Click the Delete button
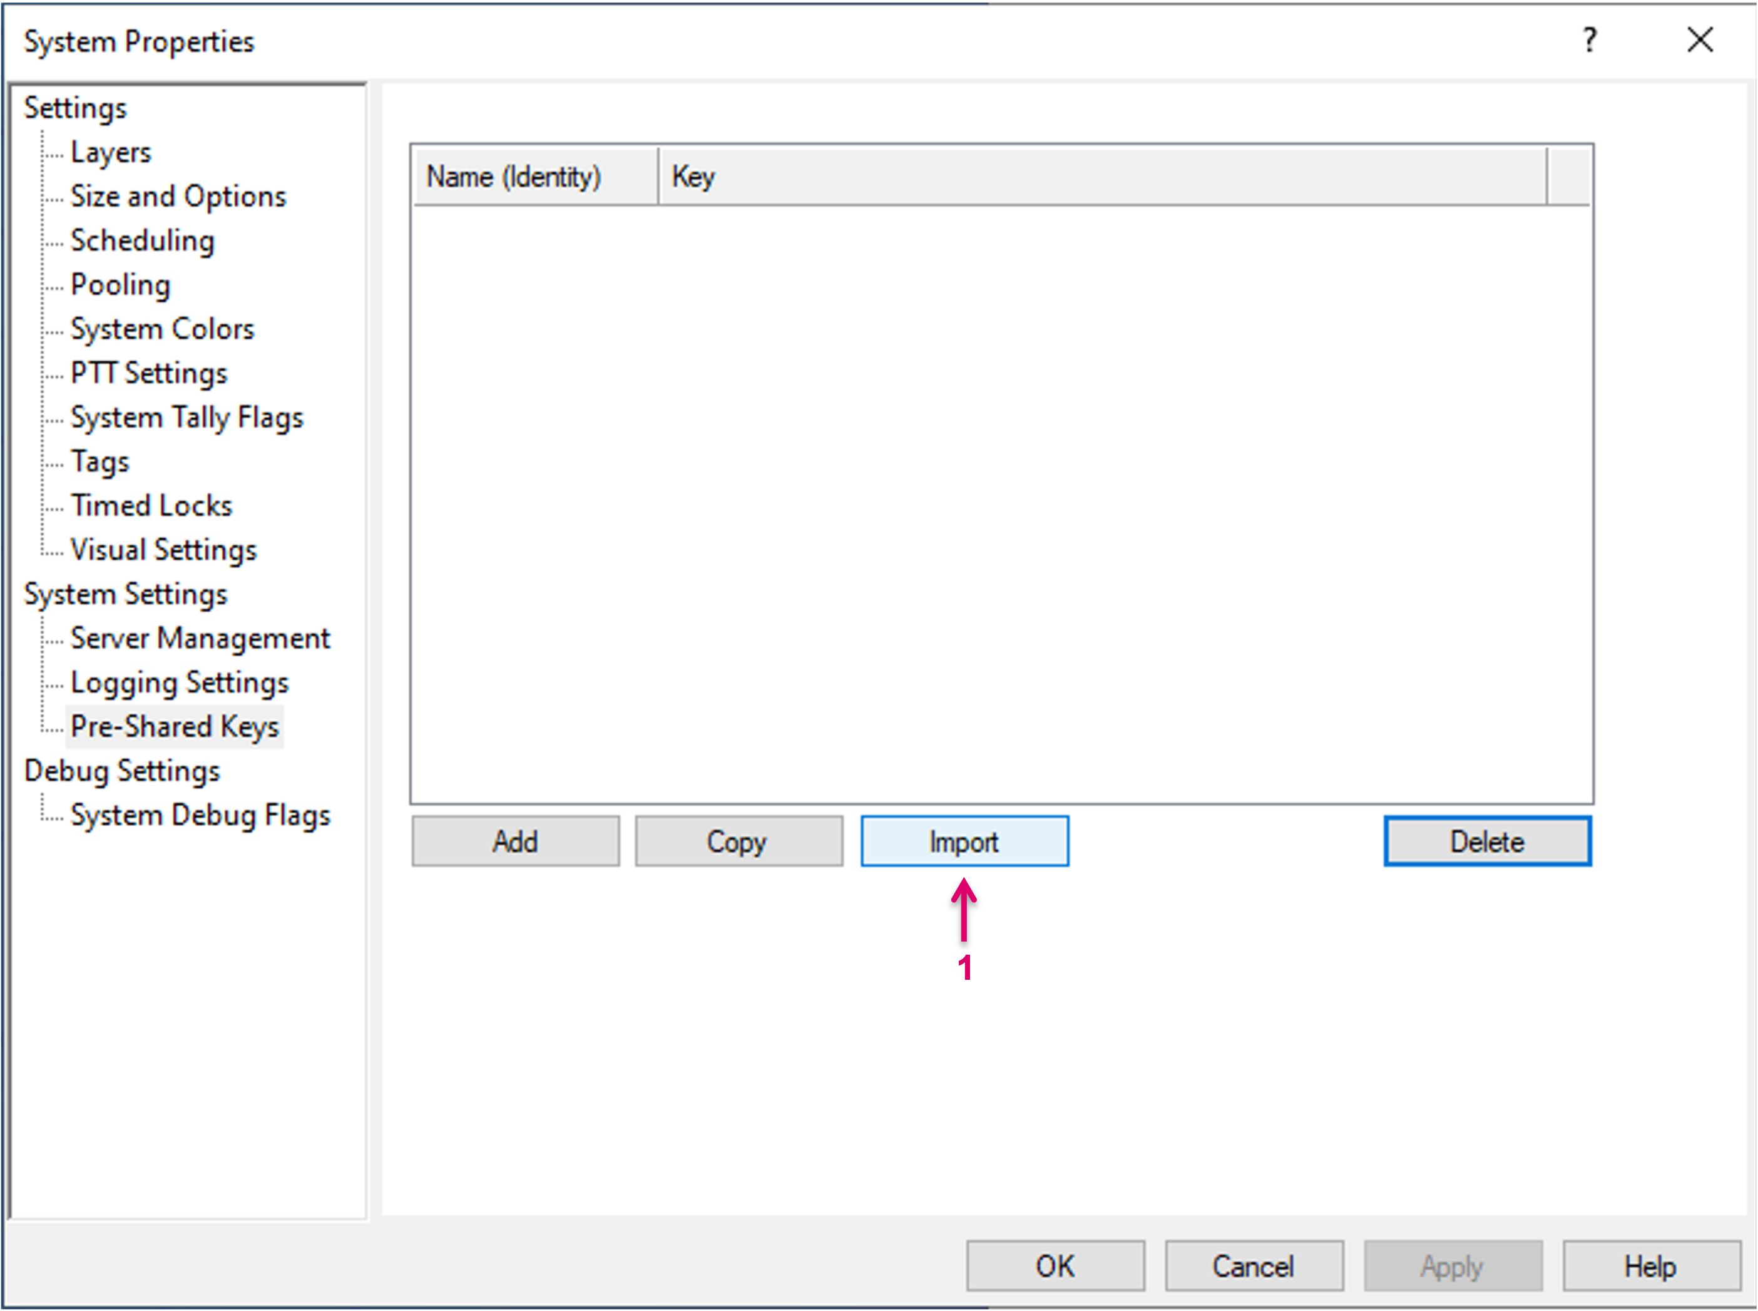1758x1311 pixels. click(x=1486, y=841)
